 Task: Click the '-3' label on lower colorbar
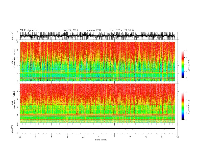(x=186, y=92)
